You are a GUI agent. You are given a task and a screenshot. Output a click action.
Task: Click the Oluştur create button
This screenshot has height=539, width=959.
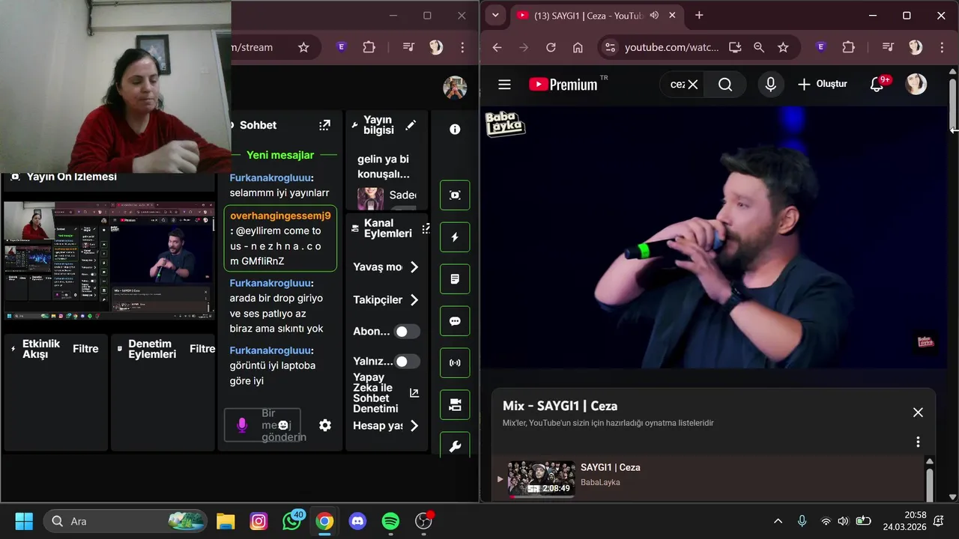(823, 85)
